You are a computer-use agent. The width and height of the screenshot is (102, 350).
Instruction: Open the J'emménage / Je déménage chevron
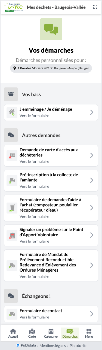coord(92,112)
